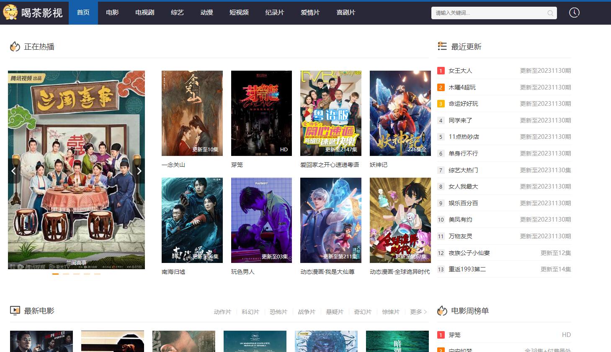The height and width of the screenshot is (352, 611).
Task: Click the screen icon beside 最新电影
Action: coord(15,310)
